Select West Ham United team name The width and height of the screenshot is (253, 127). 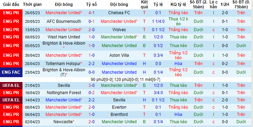click(x=64, y=37)
